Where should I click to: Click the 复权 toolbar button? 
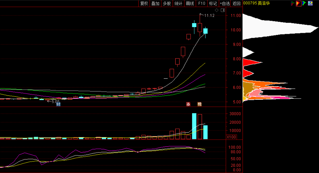144,3
